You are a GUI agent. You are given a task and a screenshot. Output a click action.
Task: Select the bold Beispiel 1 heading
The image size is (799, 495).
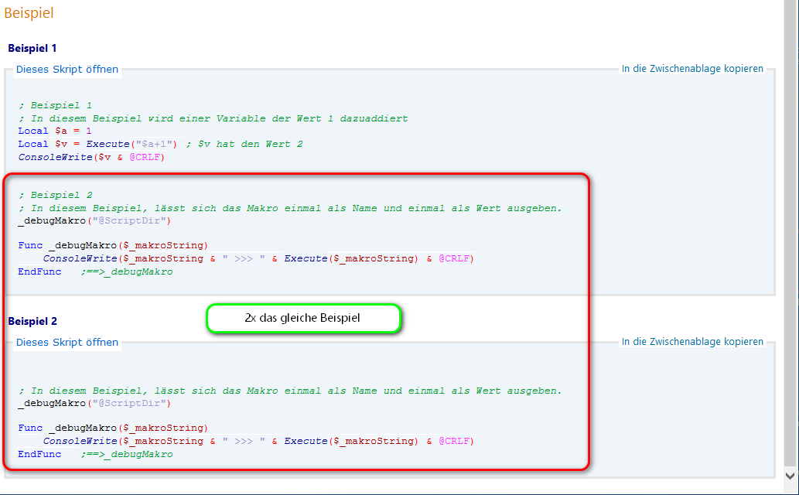click(32, 48)
